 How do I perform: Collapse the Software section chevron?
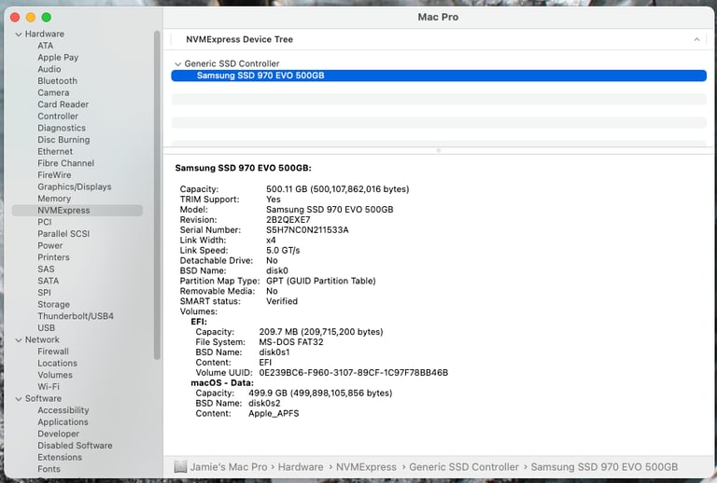(19, 399)
